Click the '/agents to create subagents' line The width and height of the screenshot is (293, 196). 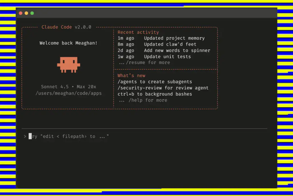pyautogui.click(x=155, y=82)
